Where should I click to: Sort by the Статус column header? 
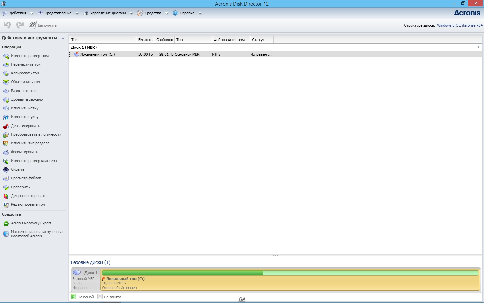[x=262, y=40]
